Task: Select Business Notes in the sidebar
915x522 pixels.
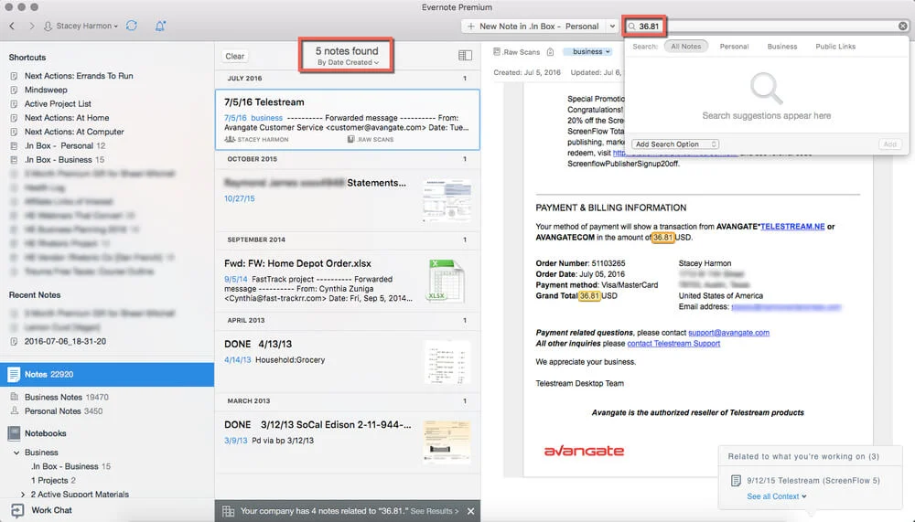Action: [x=66, y=397]
